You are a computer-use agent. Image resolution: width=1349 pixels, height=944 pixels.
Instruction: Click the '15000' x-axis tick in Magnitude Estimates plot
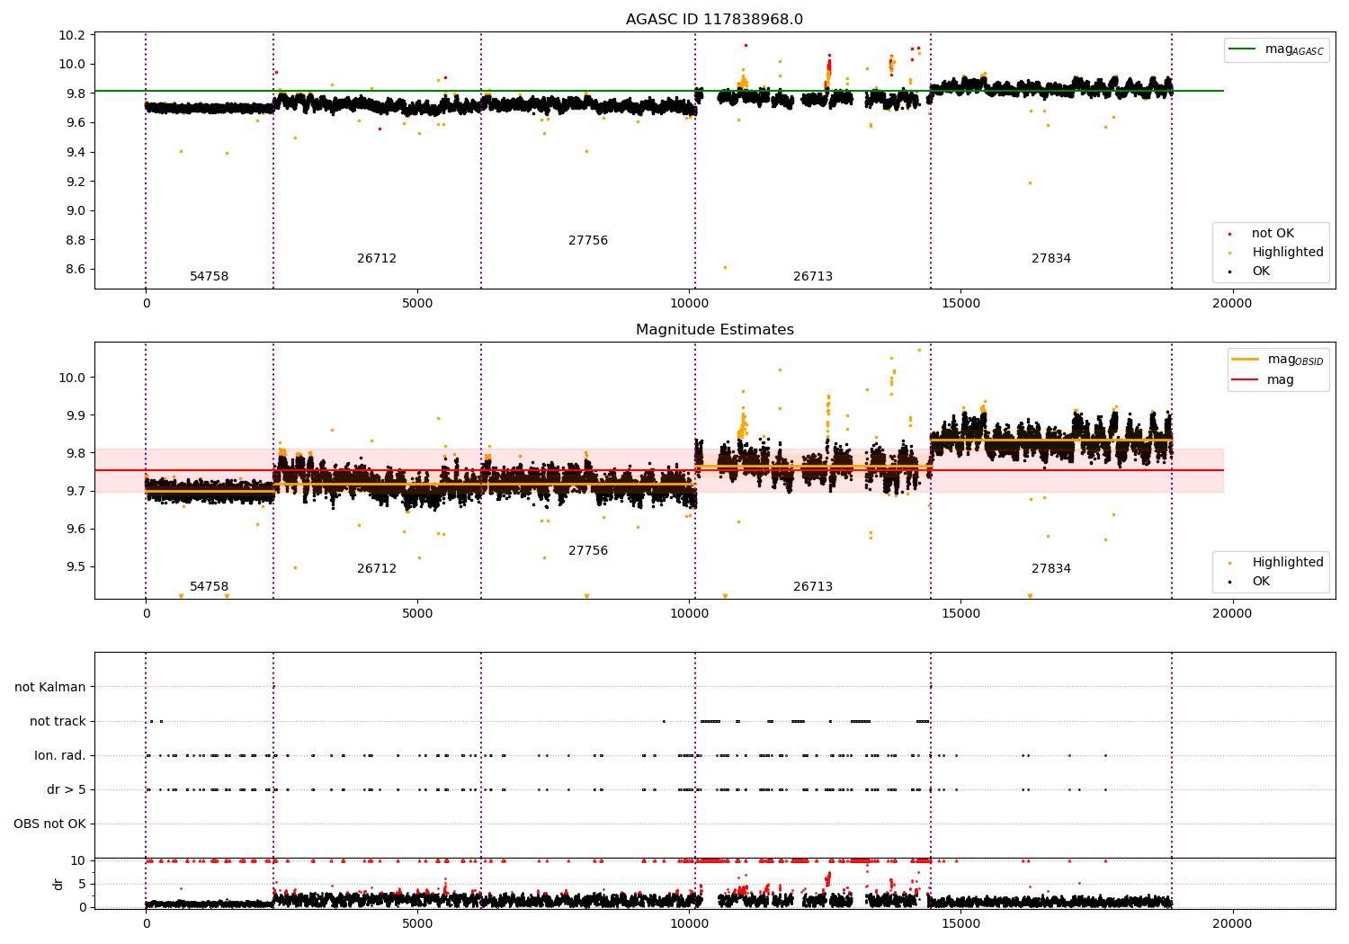coord(960,614)
